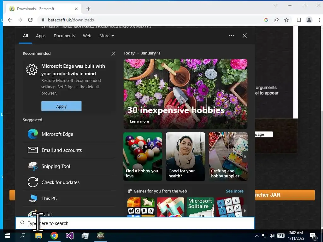
Task: Show hidden system tray icons
Action: click(x=257, y=236)
